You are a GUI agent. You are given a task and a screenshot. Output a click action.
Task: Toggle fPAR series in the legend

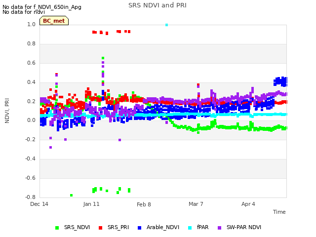198,227
